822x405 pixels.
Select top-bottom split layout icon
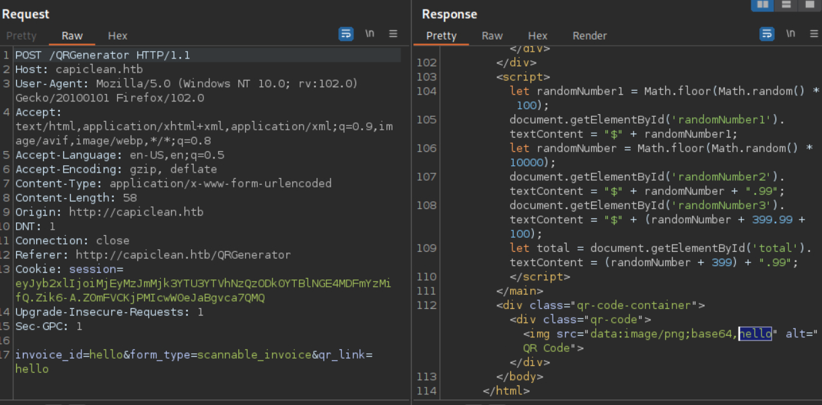pos(785,5)
